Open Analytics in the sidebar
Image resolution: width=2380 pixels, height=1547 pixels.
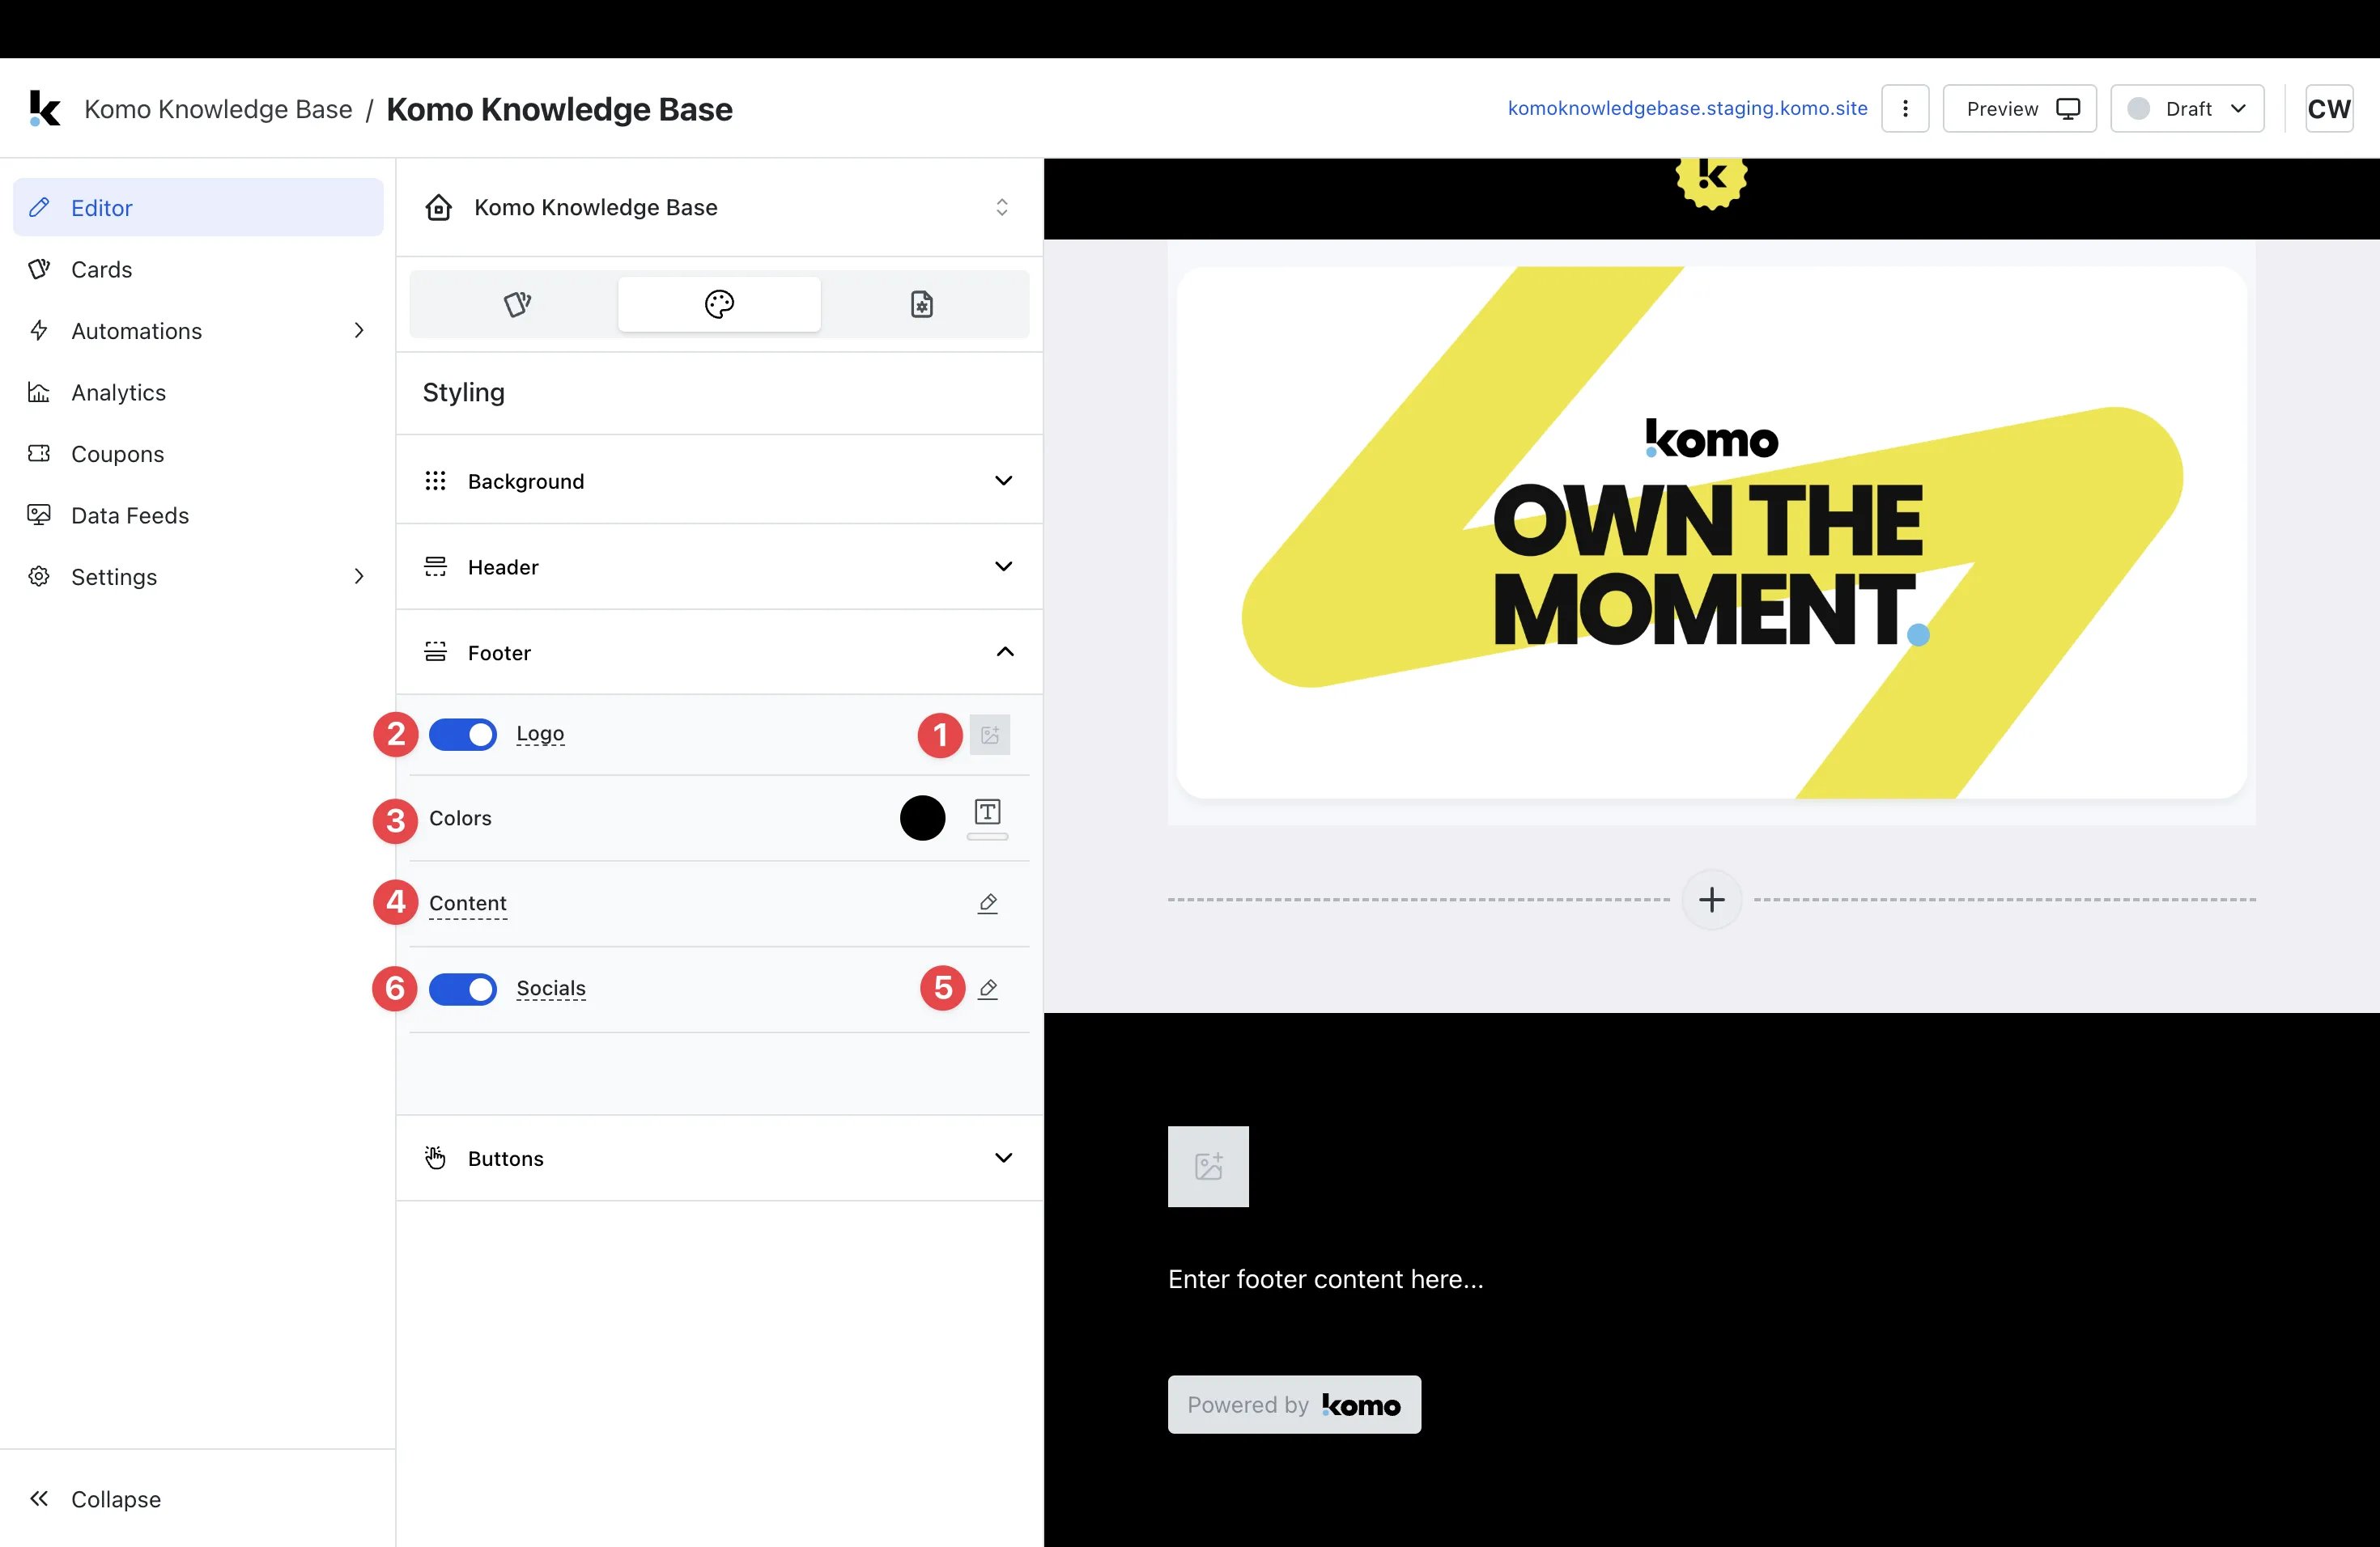[198, 392]
